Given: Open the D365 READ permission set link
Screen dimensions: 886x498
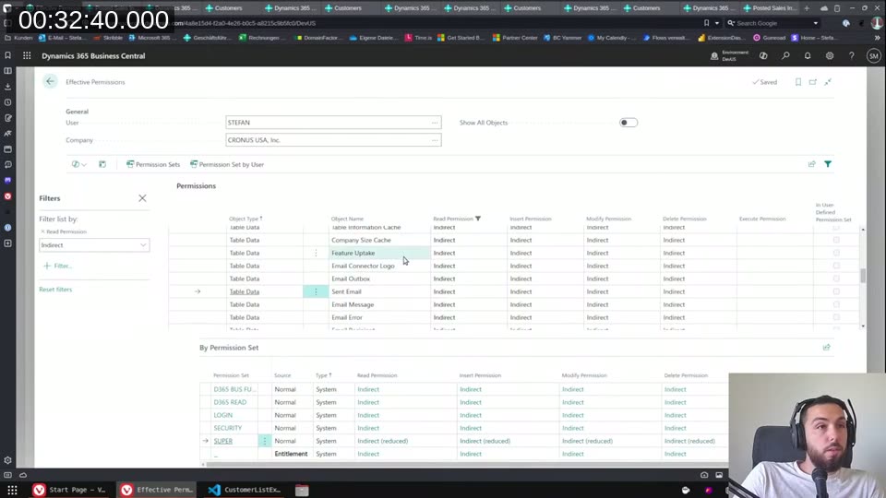Looking at the screenshot, I should click(230, 402).
